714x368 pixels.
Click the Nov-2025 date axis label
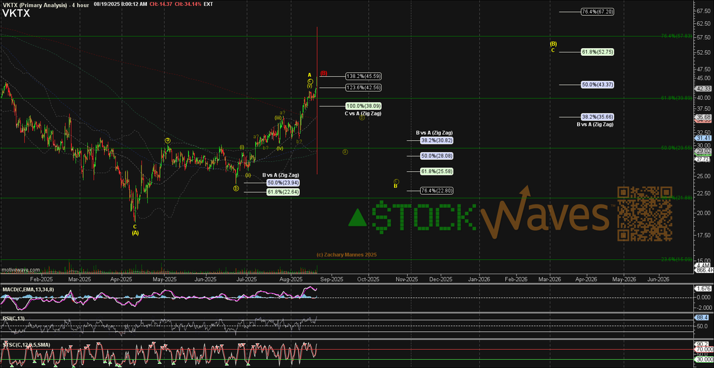tap(407, 279)
